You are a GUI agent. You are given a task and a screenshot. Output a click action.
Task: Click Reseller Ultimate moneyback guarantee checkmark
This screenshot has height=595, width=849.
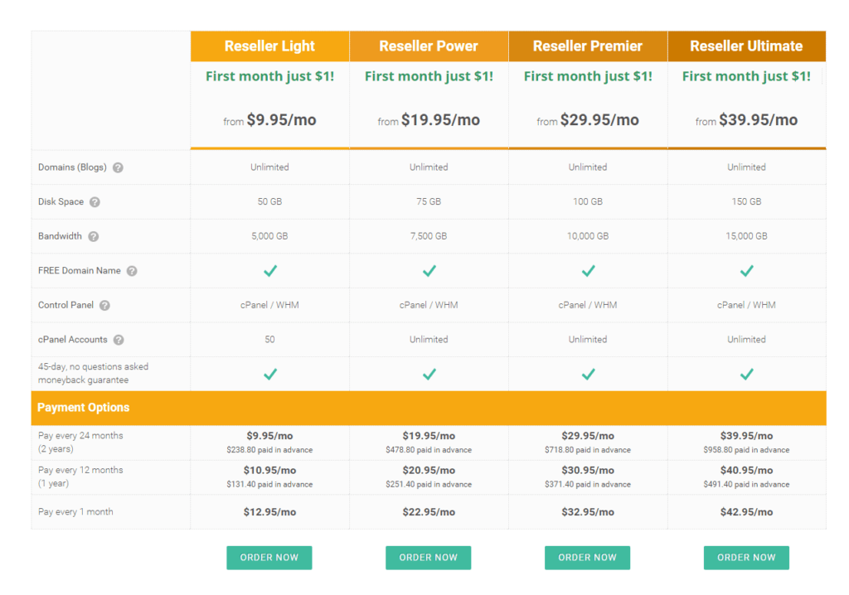747,374
